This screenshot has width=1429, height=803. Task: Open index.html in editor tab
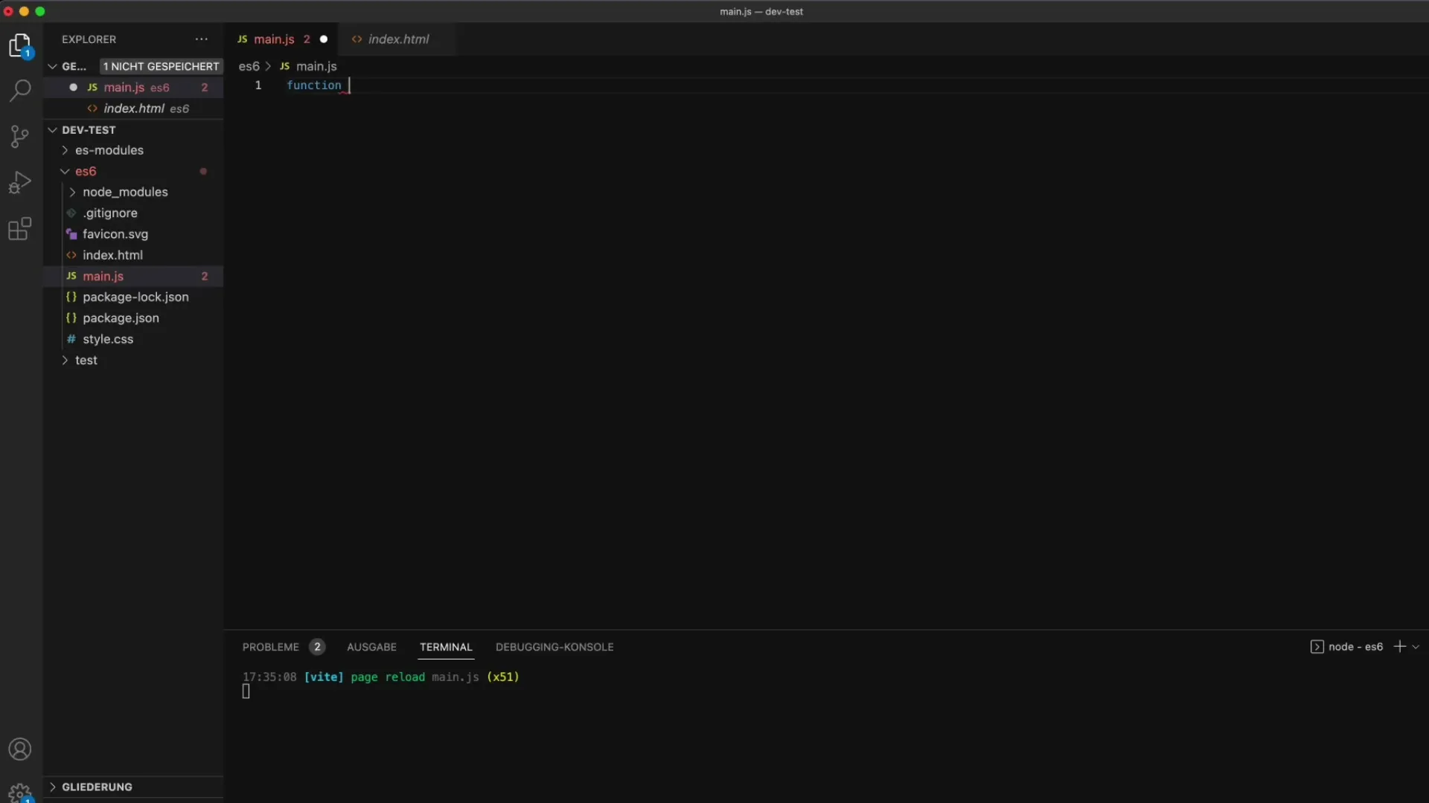click(398, 39)
